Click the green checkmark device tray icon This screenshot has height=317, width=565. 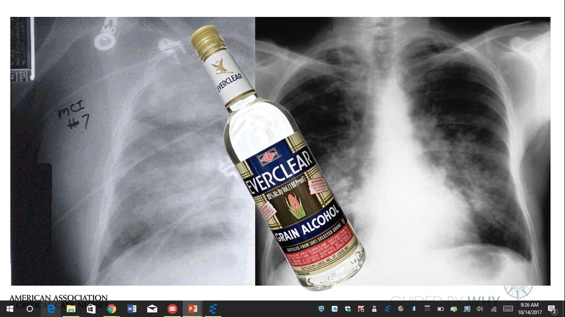454,309
